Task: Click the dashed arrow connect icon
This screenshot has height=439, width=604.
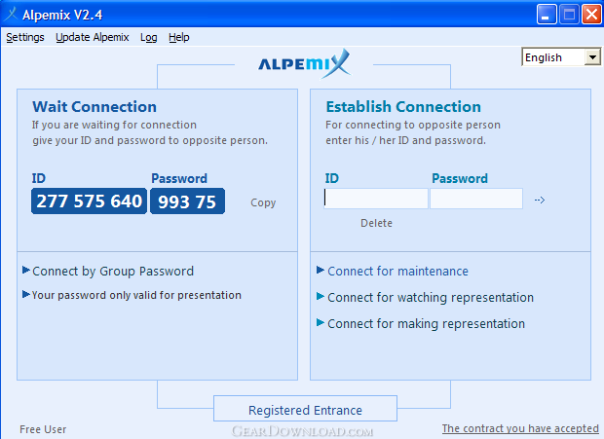Action: pyautogui.click(x=540, y=201)
